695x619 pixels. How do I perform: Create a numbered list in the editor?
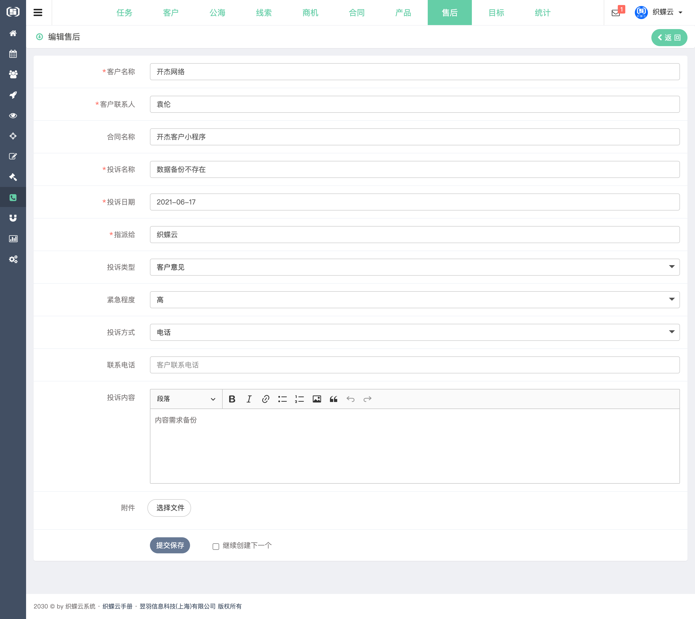coord(299,399)
